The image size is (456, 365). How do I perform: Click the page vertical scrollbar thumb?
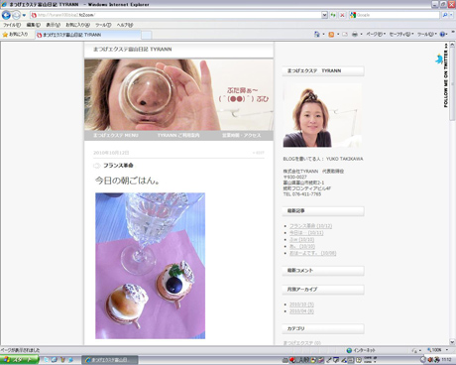[452, 83]
